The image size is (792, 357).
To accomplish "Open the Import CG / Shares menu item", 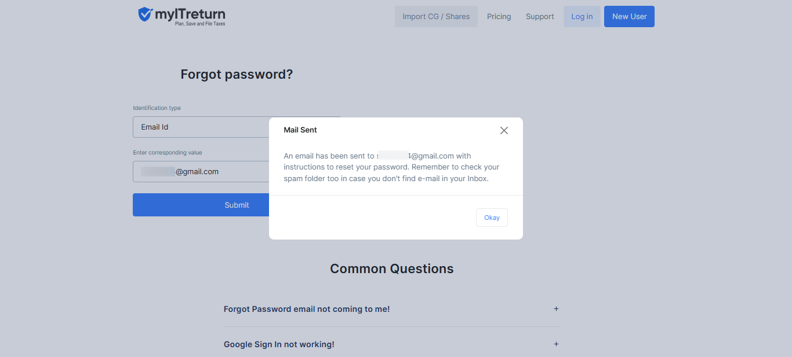I will [x=436, y=16].
